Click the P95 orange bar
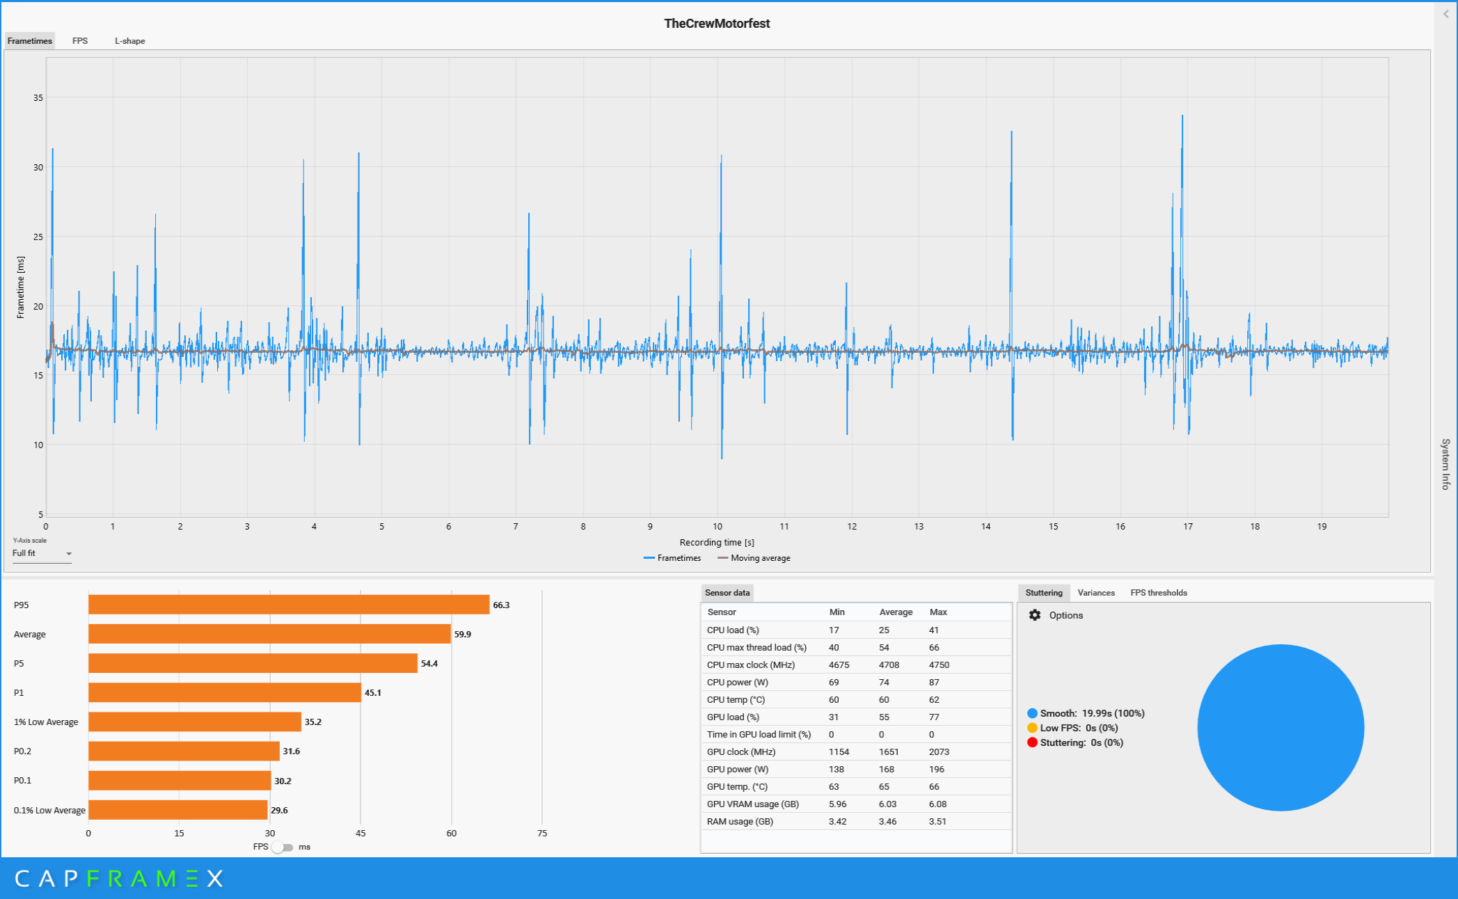 point(289,605)
